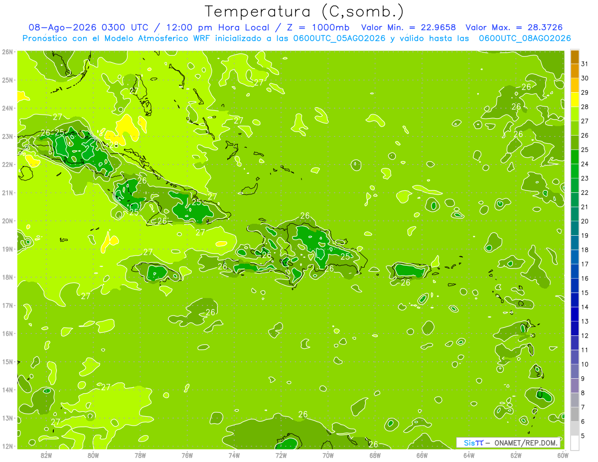Pick the amber legend swatch between 29 and 30
The height and width of the screenshot is (462, 598).
pyautogui.click(x=575, y=86)
